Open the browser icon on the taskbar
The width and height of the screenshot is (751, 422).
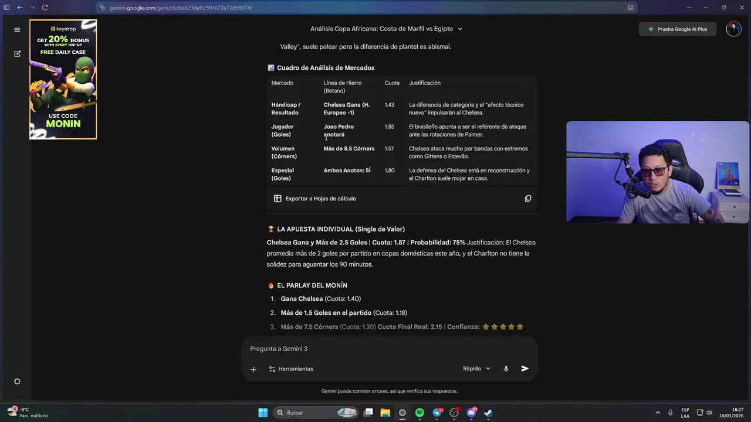[x=402, y=413]
